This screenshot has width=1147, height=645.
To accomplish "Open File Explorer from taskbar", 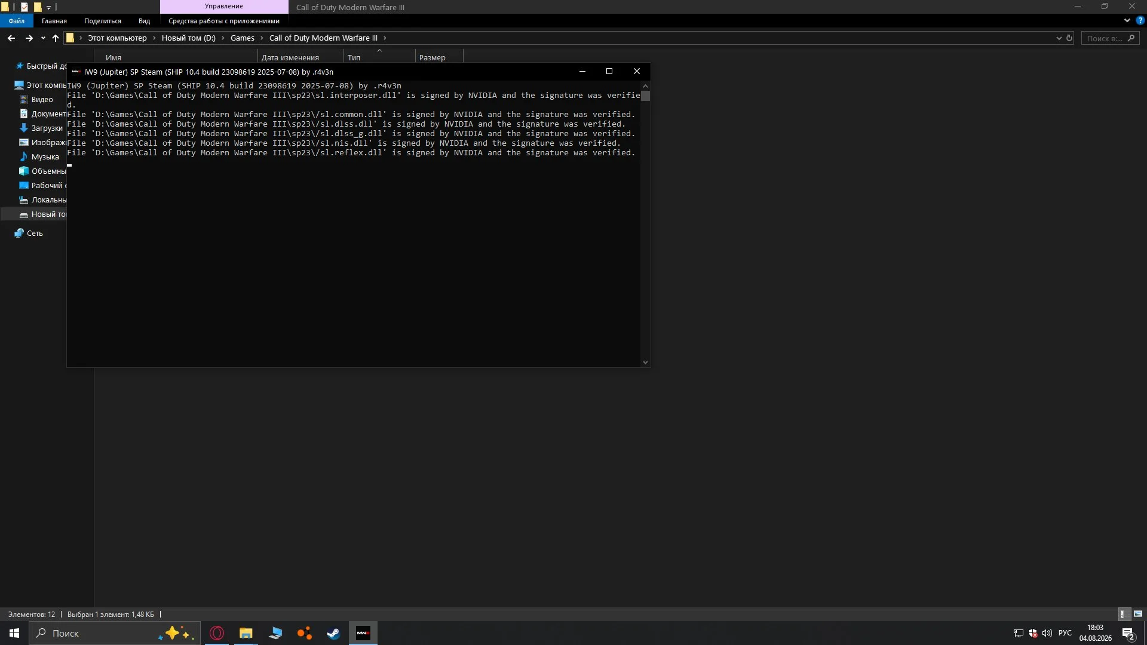I will point(246,633).
